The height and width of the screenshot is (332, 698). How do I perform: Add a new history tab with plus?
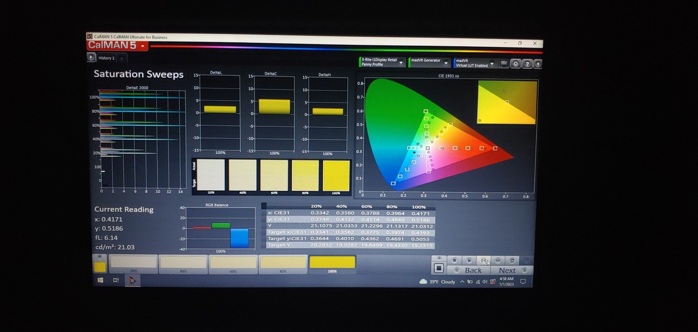(121, 58)
